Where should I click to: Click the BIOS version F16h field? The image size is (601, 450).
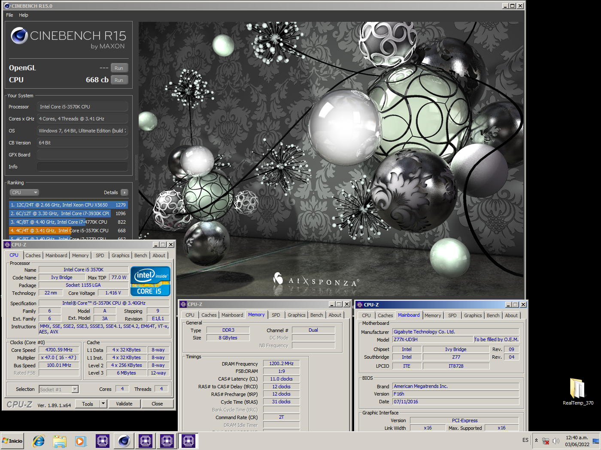point(456,394)
